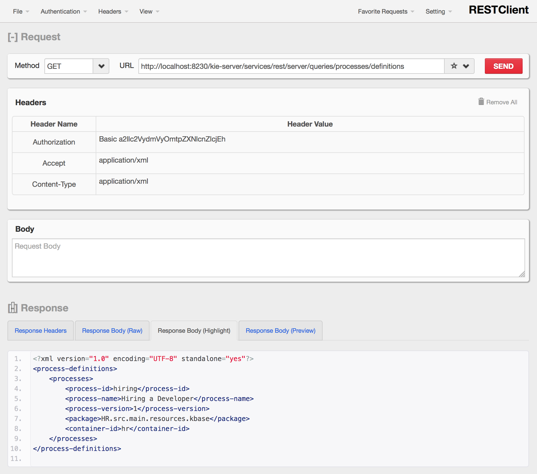Click the RESTClient logo title
This screenshot has width=537, height=474.
click(498, 10)
